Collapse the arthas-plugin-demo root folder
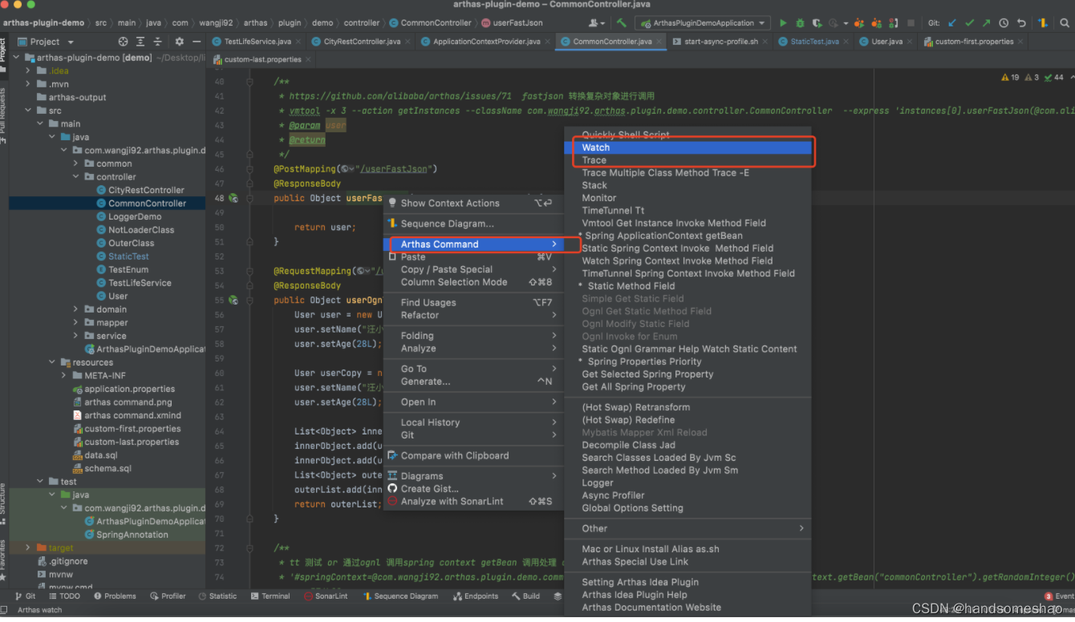 tap(17, 58)
